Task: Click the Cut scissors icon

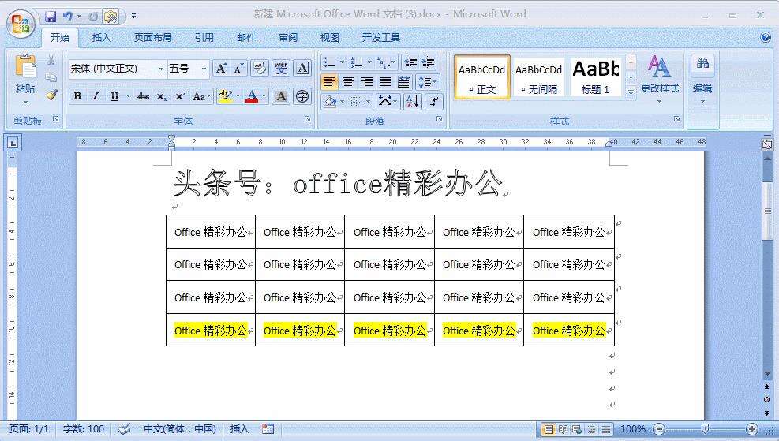Action: tap(51, 61)
